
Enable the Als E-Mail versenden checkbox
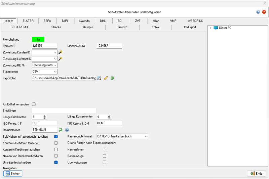34,104
